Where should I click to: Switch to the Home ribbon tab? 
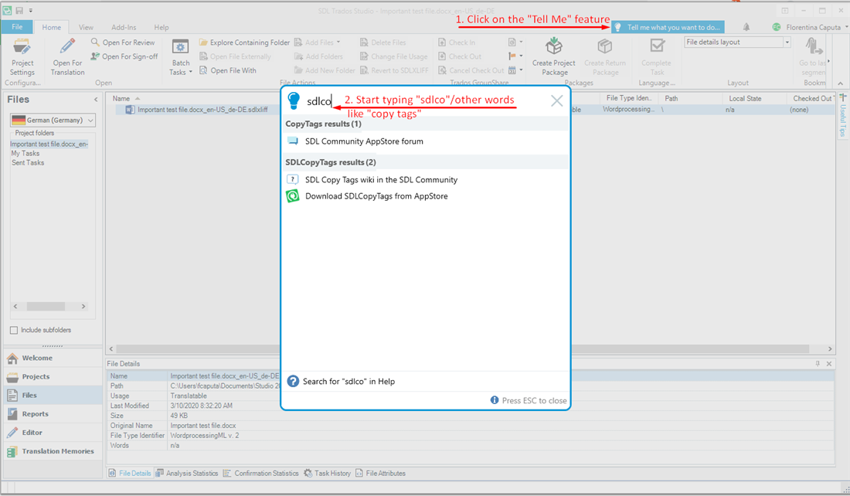coord(52,27)
